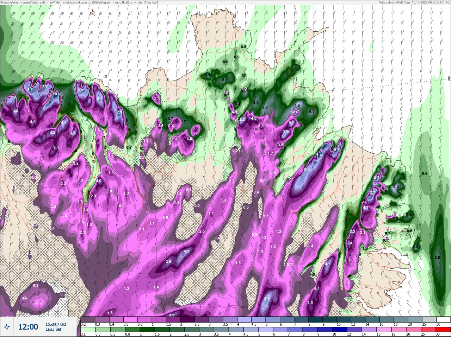Click the red swatch ending the lower legend
The height and width of the screenshot is (337, 451).
(x=443, y=330)
